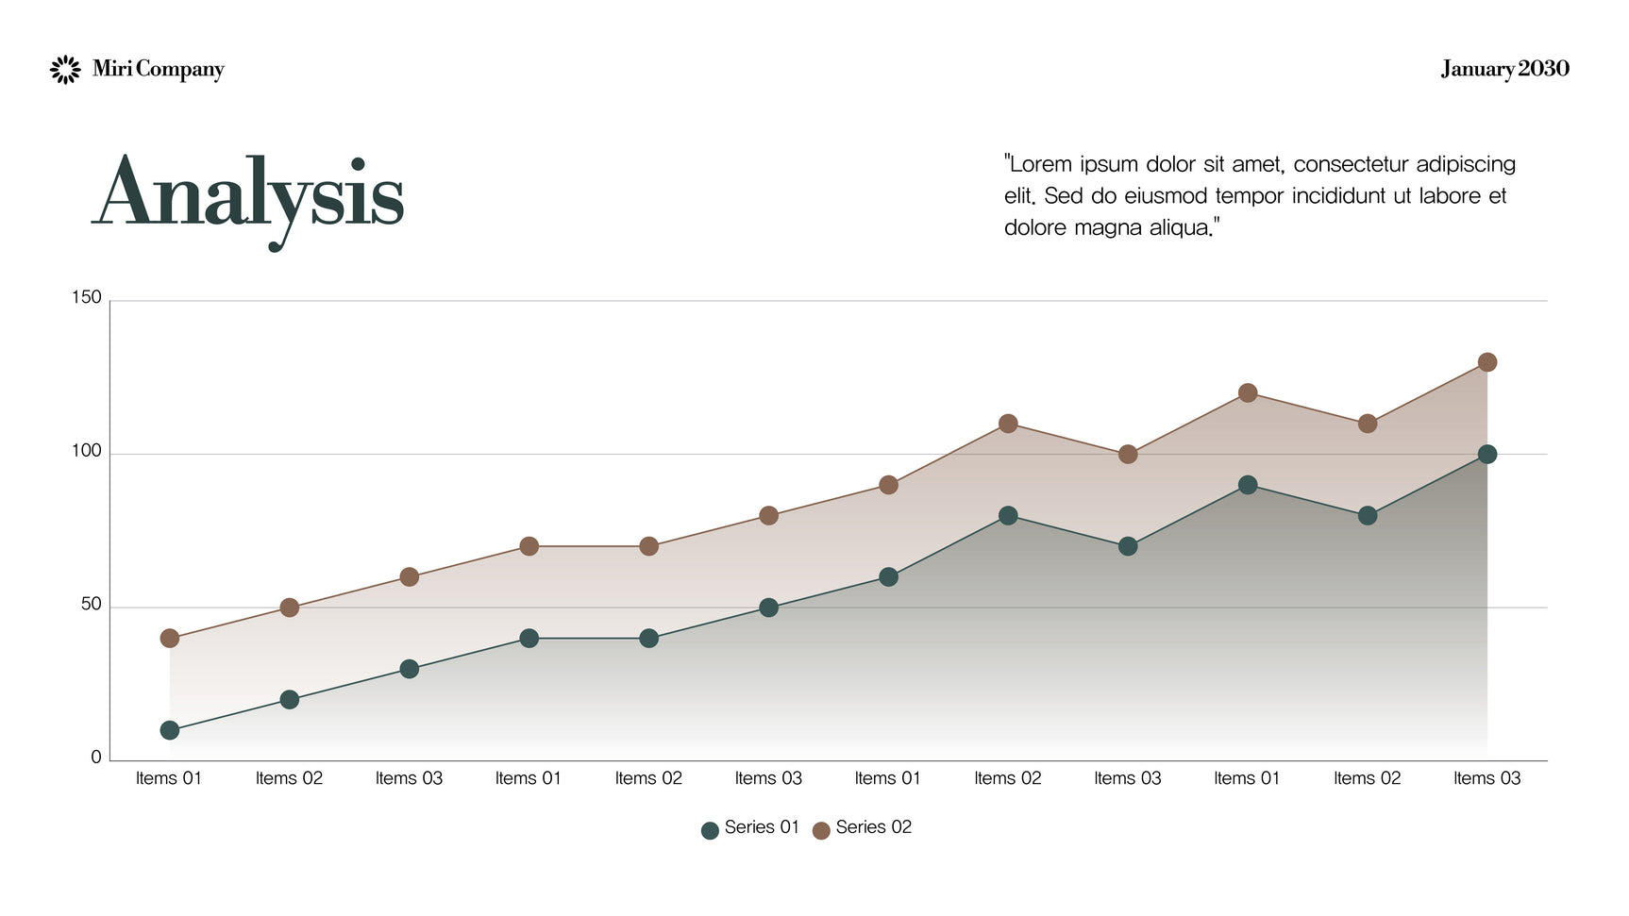Pick the final Series 01 data point
Image resolution: width=1629 pixels, height=916 pixels.
pos(1486,455)
